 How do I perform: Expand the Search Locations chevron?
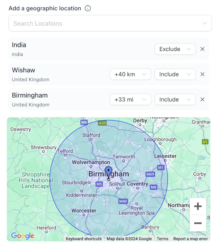[205, 23]
